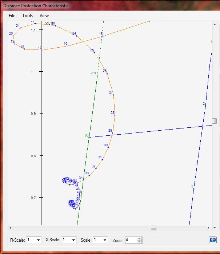Click the horizontal scrollbar left arrow

[11, 228]
